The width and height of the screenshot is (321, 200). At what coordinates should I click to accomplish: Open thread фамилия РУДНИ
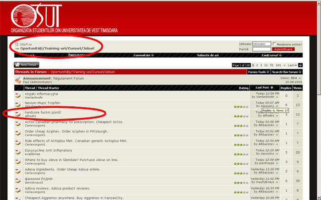pos(39,179)
